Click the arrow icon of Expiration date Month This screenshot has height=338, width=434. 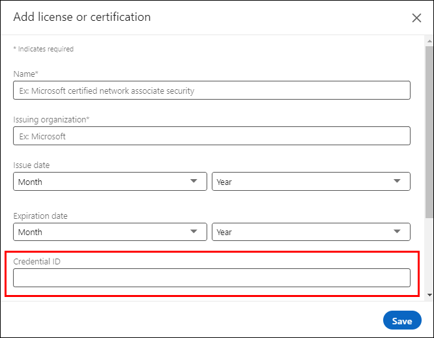pos(194,231)
